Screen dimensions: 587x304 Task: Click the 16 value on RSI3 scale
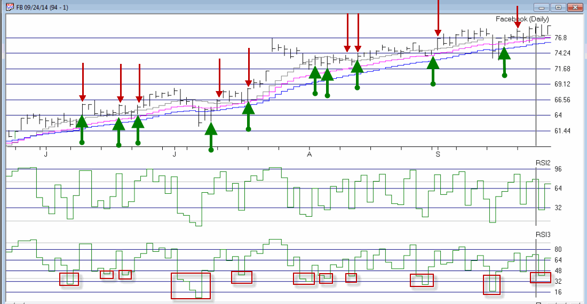point(558,292)
